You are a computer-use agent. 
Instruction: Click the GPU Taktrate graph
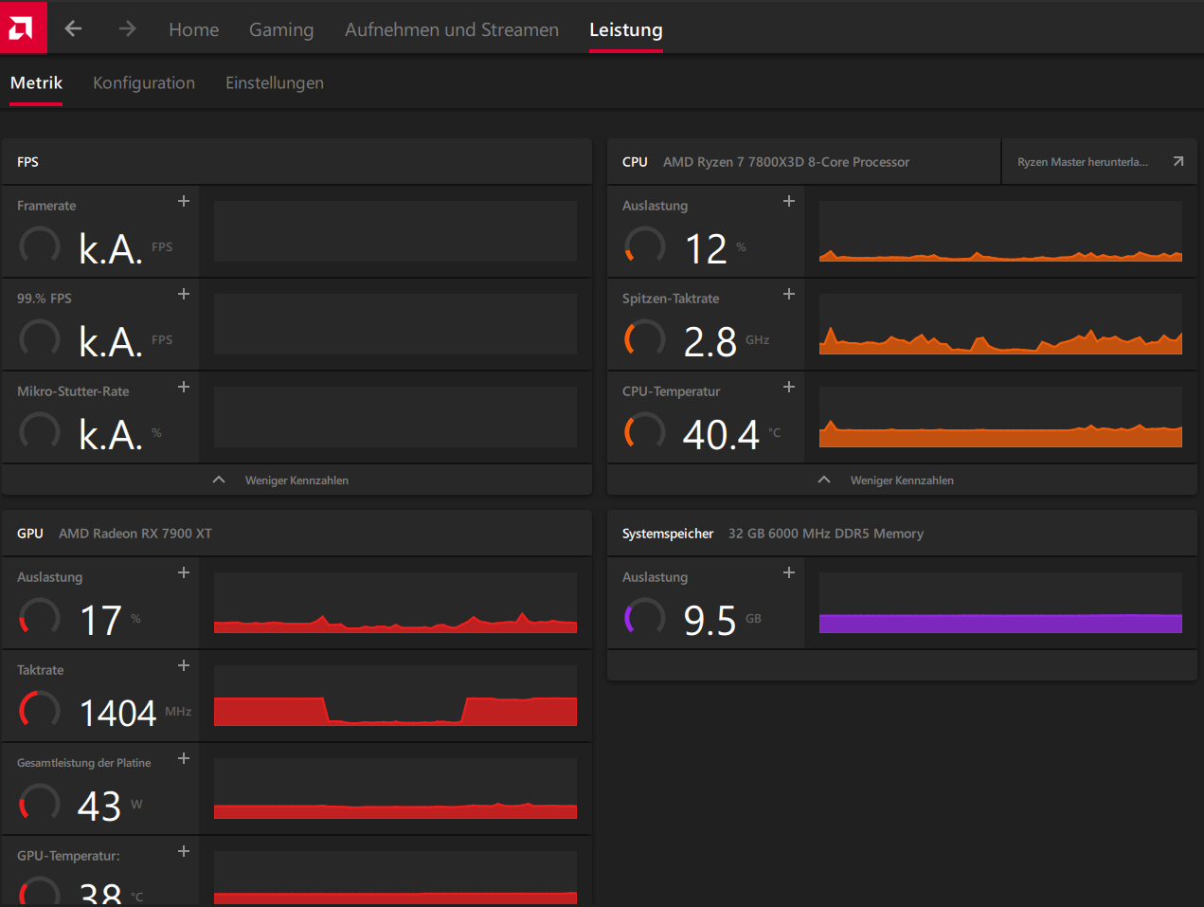click(x=395, y=696)
